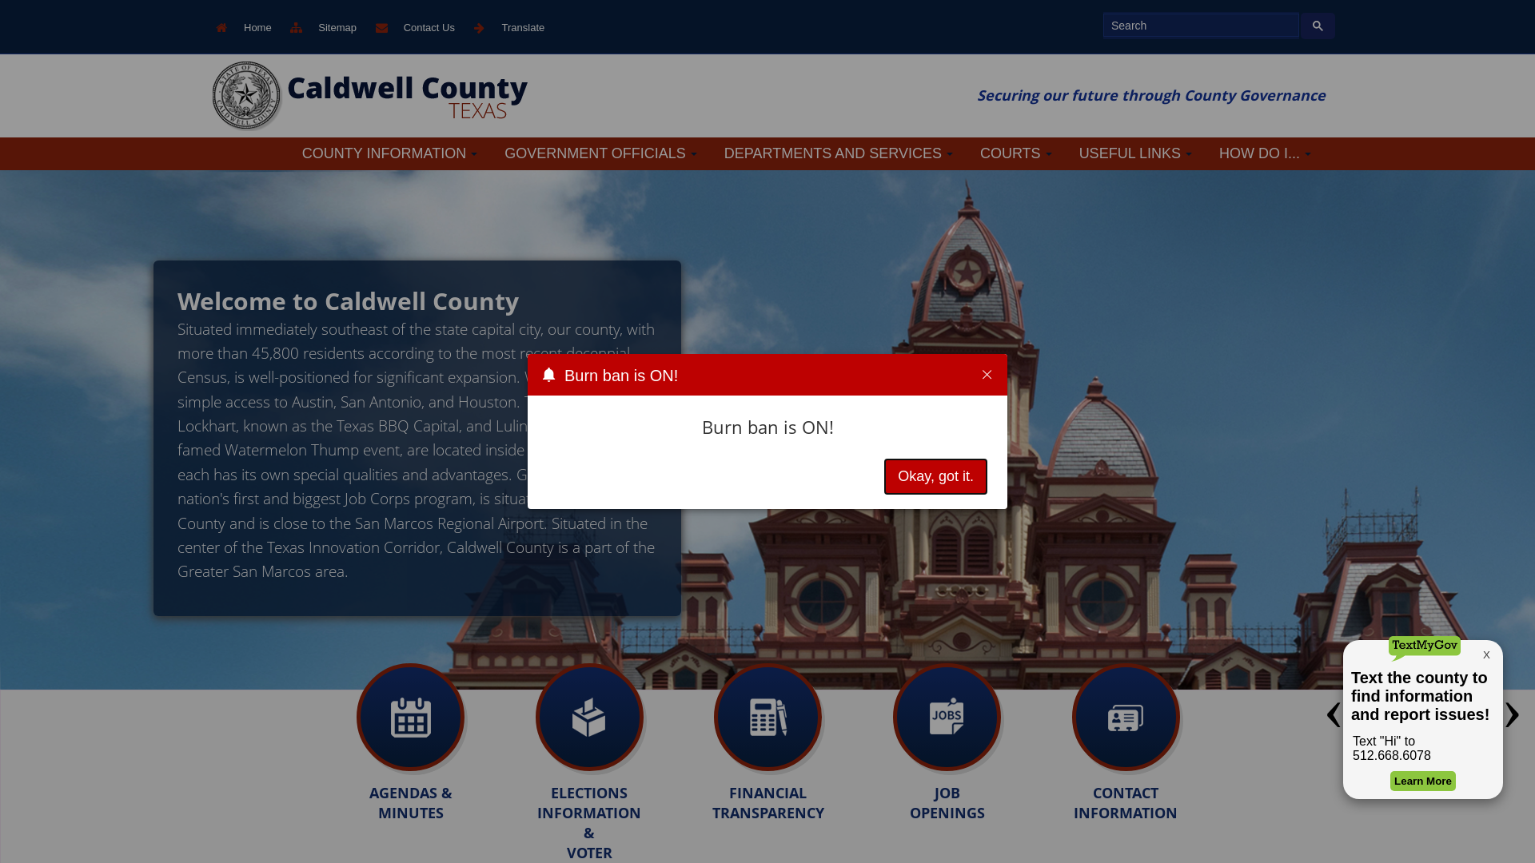
Task: Click the Job Openings briefcase icon
Action: tap(946, 717)
